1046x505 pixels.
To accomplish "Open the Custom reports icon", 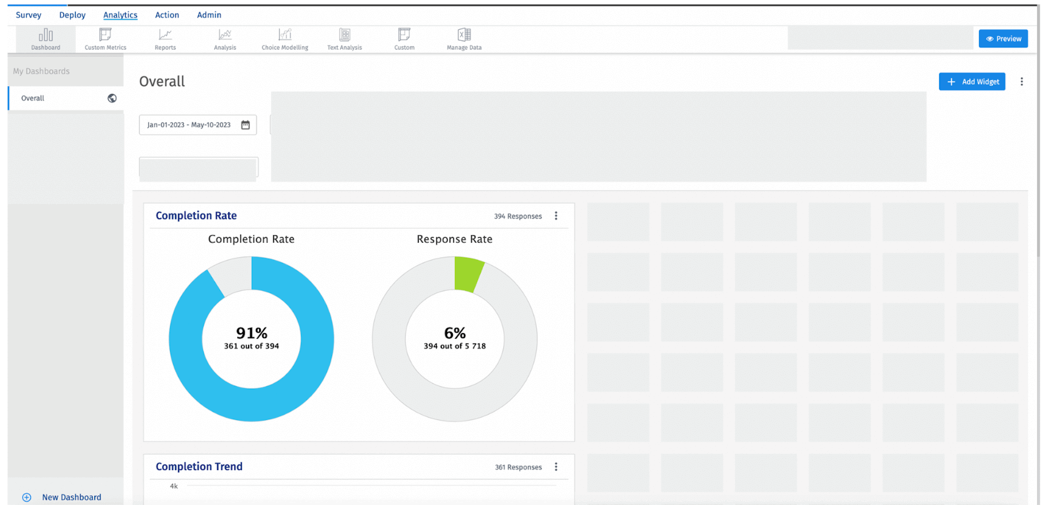I will tap(404, 36).
